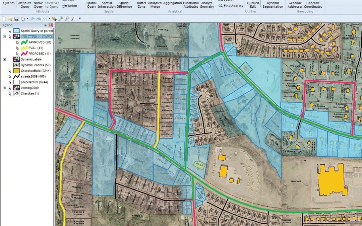This screenshot has height=226, width=362.
Task: Click the orange CherokeeBuild legend swatch
Action: point(16,71)
